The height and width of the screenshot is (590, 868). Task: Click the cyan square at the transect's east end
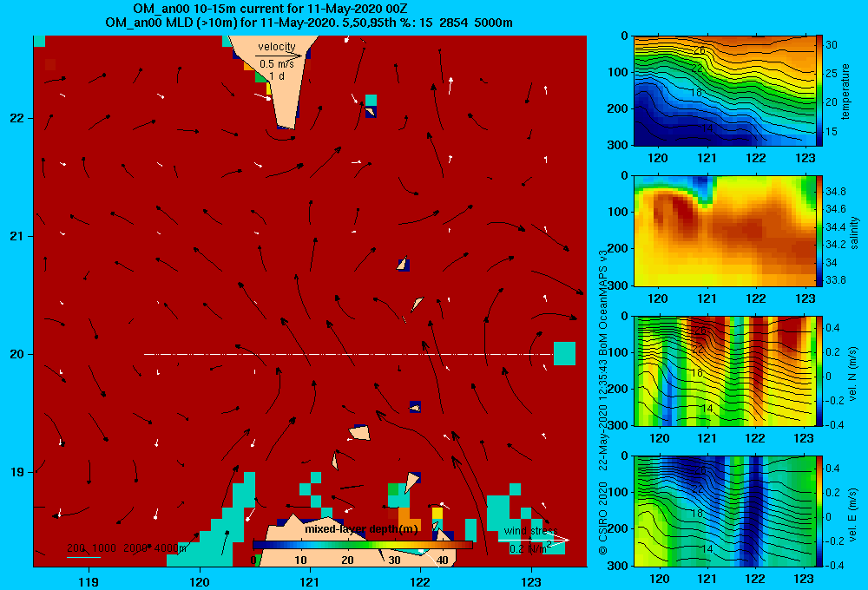coord(565,354)
